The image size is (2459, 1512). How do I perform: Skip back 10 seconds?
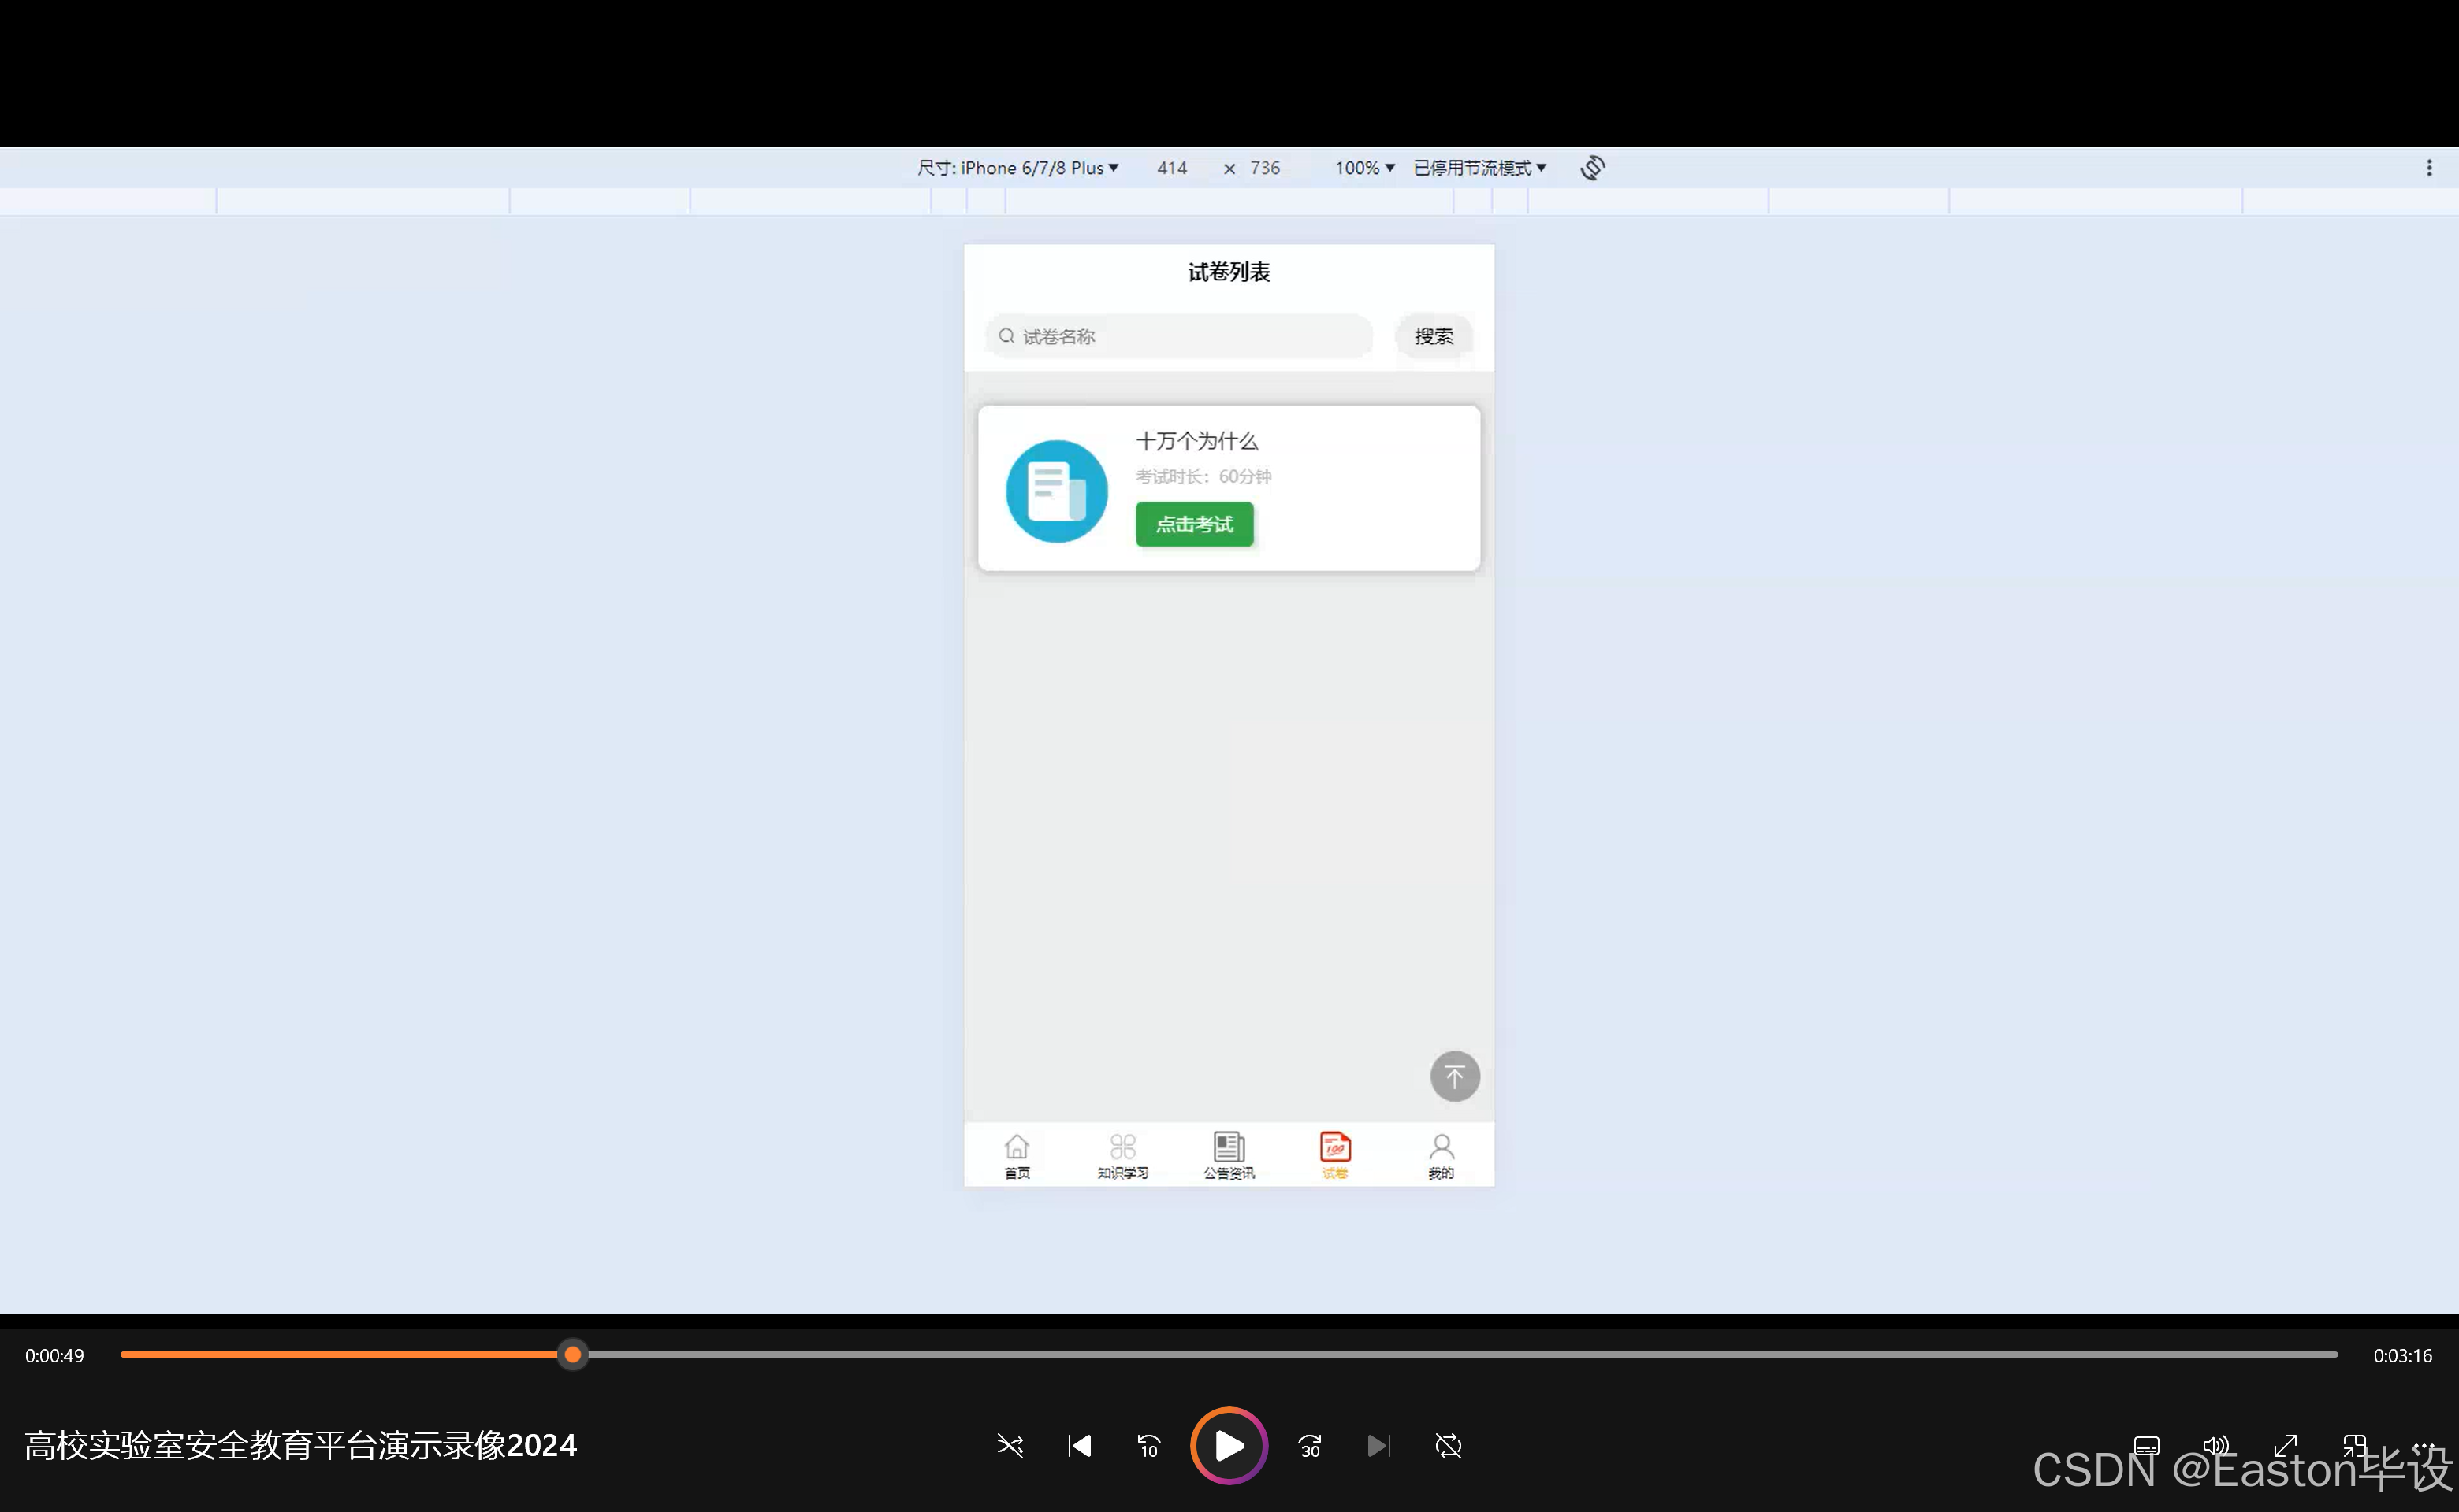[x=1148, y=1445]
